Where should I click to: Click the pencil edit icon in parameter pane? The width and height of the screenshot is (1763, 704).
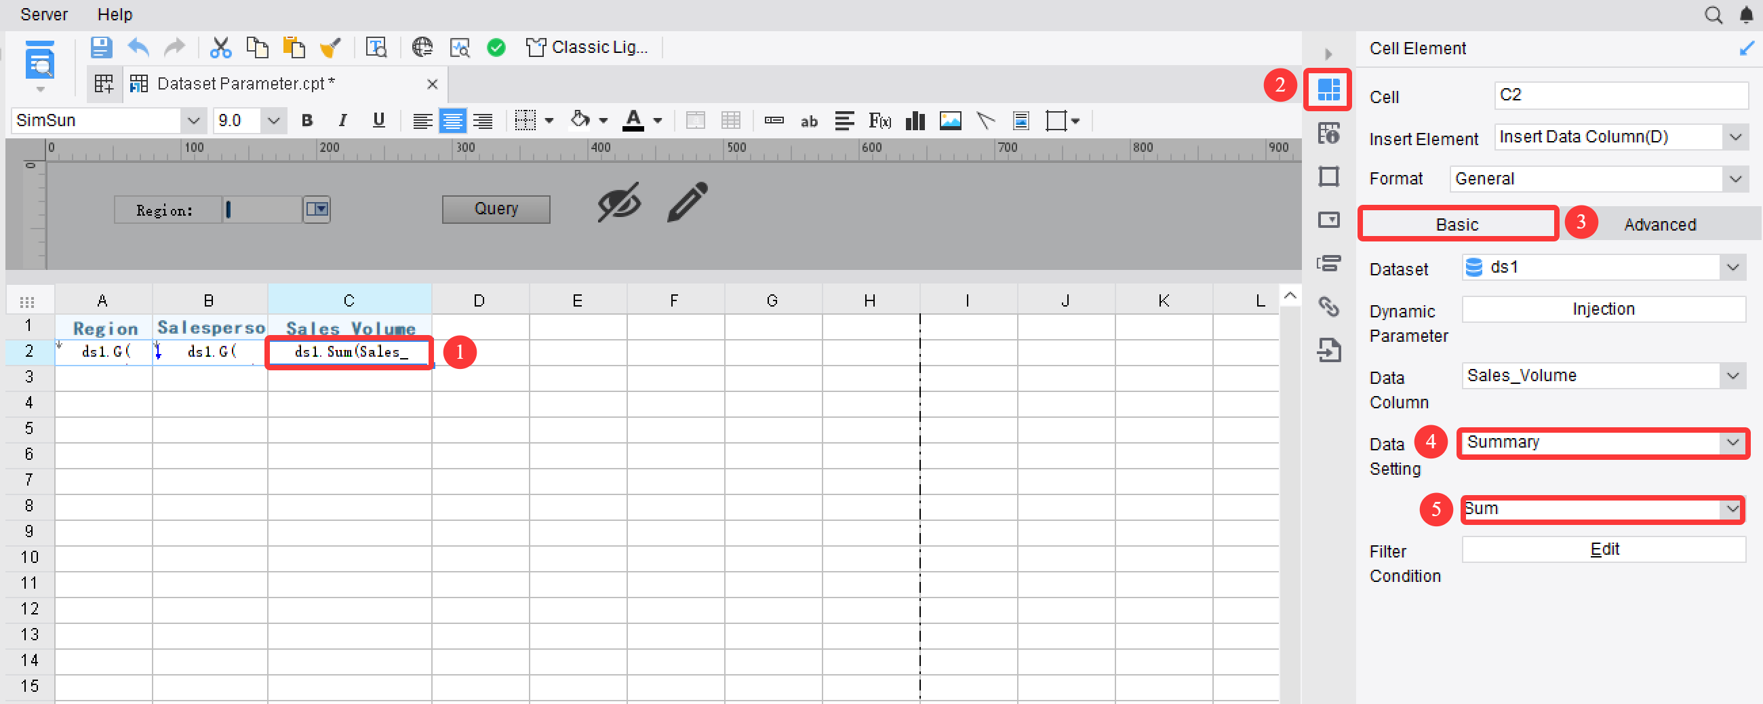pyautogui.click(x=687, y=202)
